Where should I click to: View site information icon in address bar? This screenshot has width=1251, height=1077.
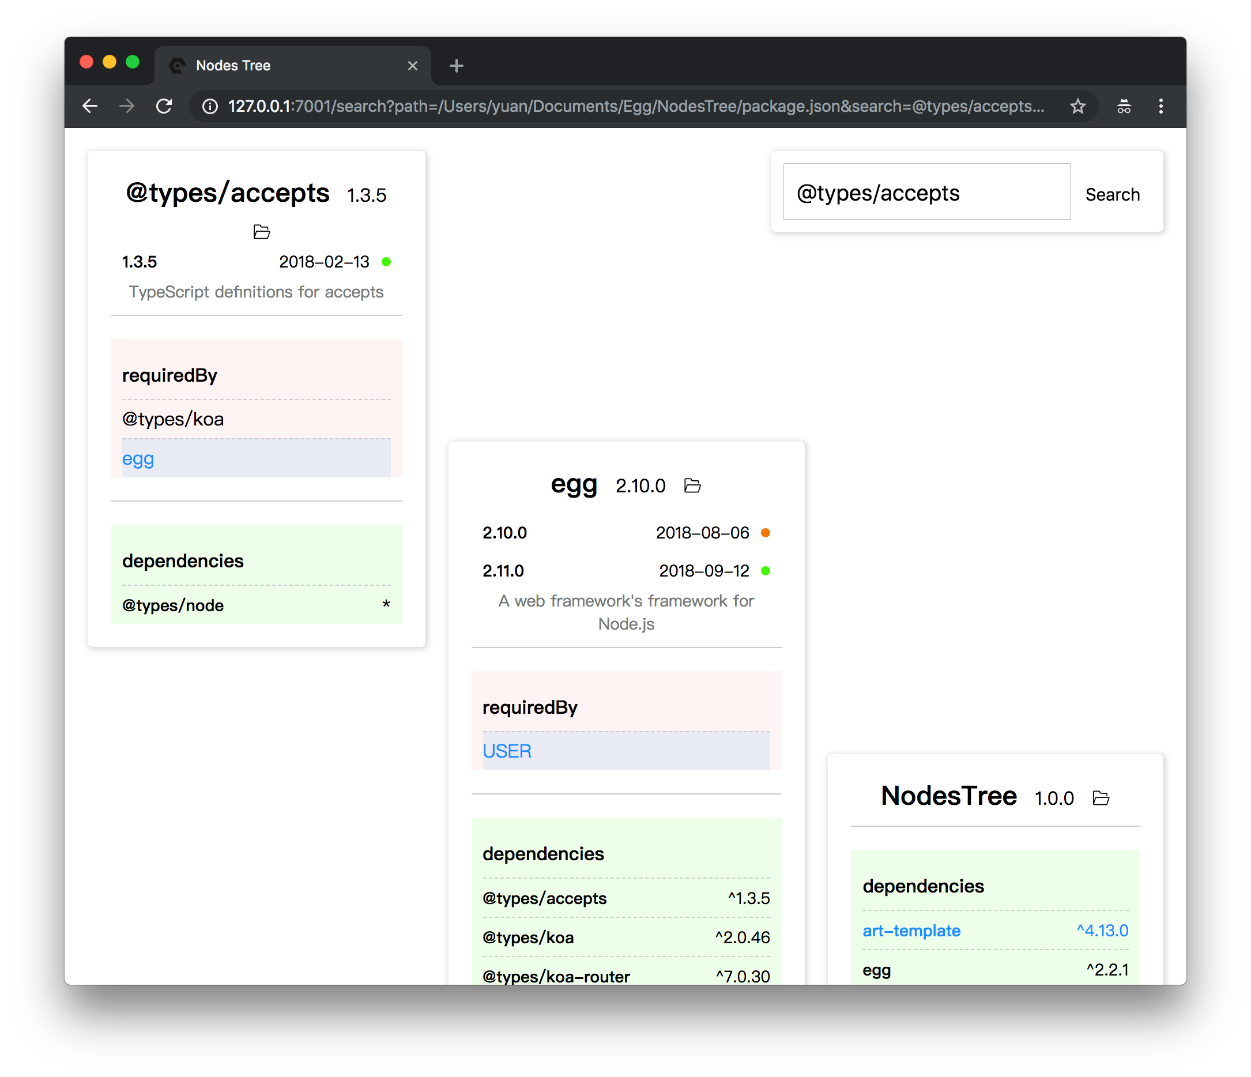[x=209, y=106]
